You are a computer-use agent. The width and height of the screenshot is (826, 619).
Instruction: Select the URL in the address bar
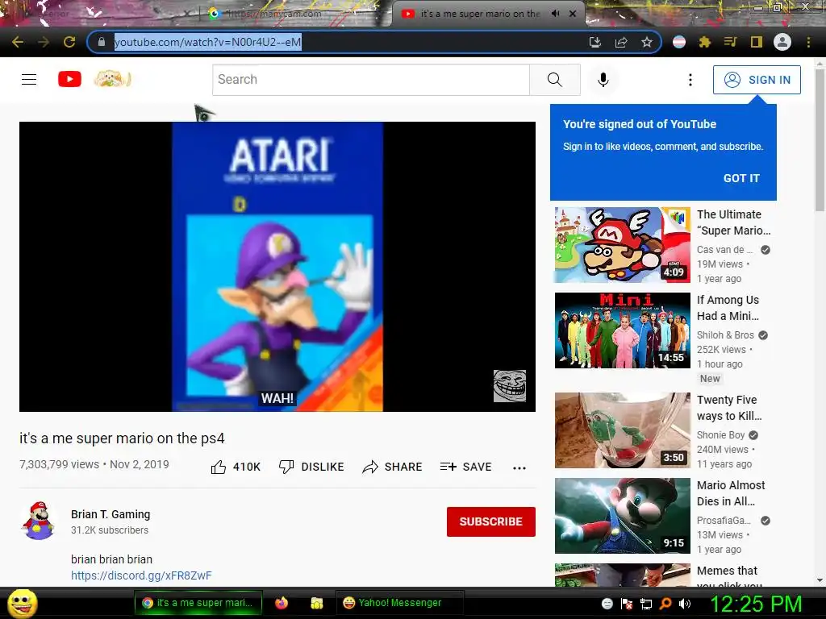coord(207,42)
